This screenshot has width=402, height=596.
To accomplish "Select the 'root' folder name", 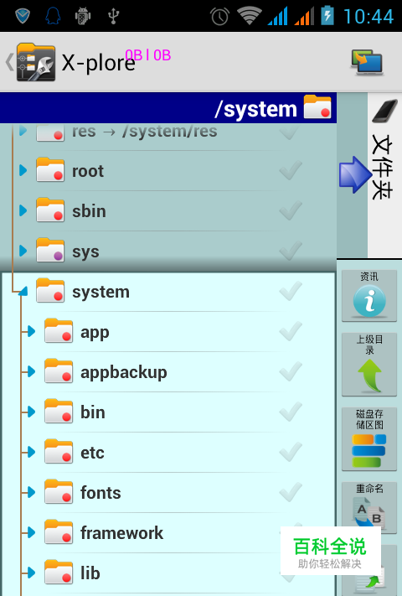I will tap(88, 171).
